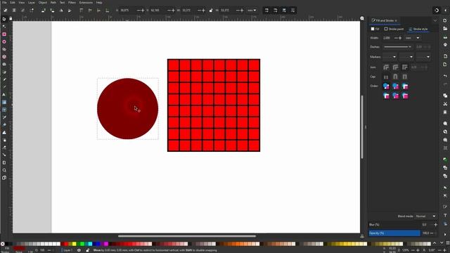The image size is (450, 253).
Task: Click horizontal canvas scrollbar
Action: [x=187, y=236]
